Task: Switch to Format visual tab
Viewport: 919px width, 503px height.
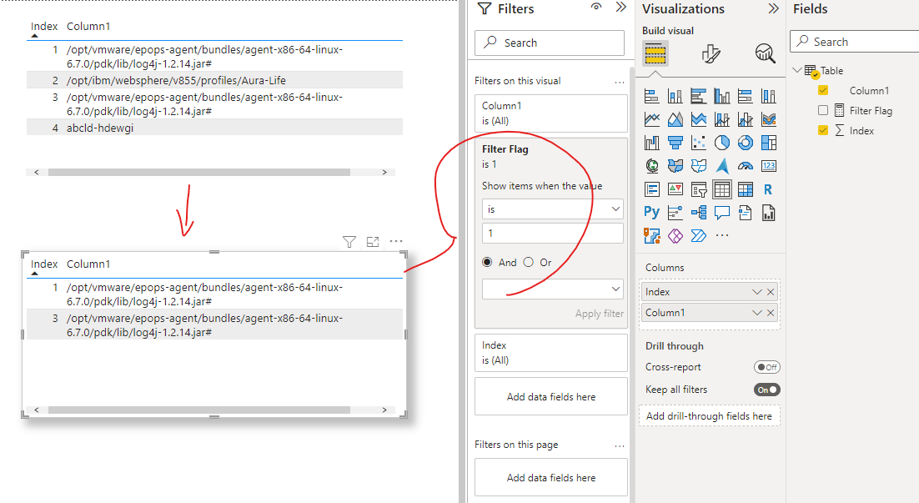Action: click(711, 54)
